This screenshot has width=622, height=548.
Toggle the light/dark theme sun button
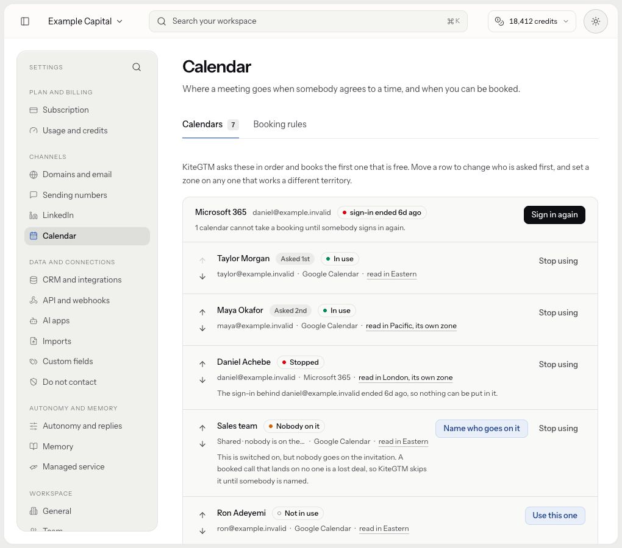click(595, 21)
